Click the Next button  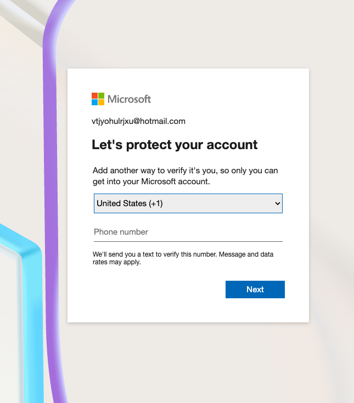pyautogui.click(x=255, y=290)
